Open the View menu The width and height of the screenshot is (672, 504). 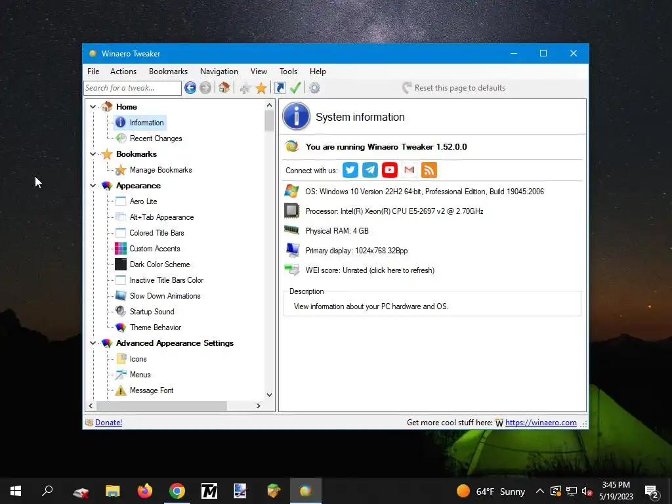pyautogui.click(x=259, y=72)
